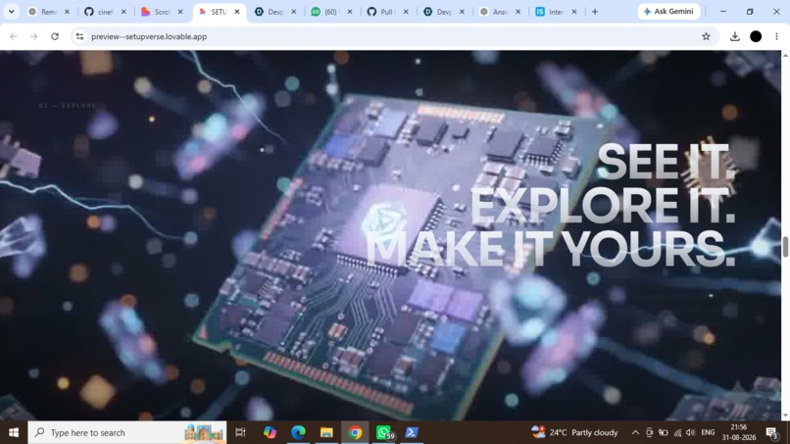Go back to previous page
This screenshot has height=444, width=790.
(x=14, y=36)
